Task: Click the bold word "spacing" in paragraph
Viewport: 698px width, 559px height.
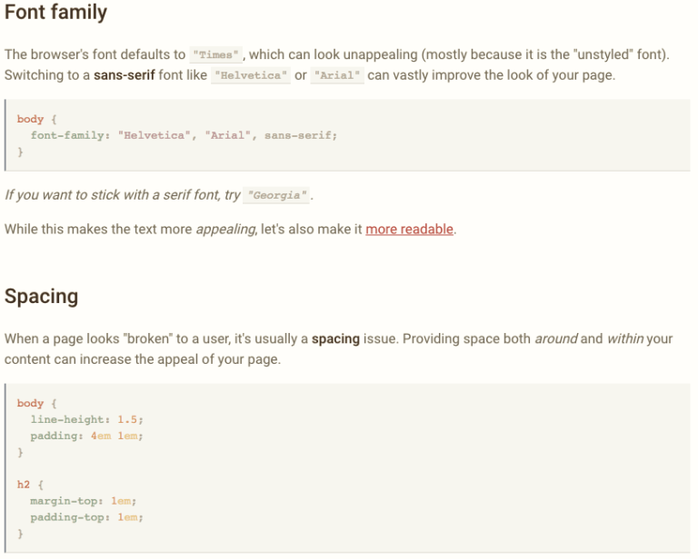Action: tap(335, 339)
